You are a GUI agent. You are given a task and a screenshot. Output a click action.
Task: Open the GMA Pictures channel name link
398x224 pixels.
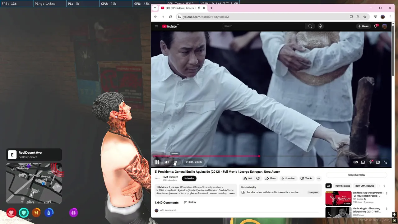coord(170,177)
